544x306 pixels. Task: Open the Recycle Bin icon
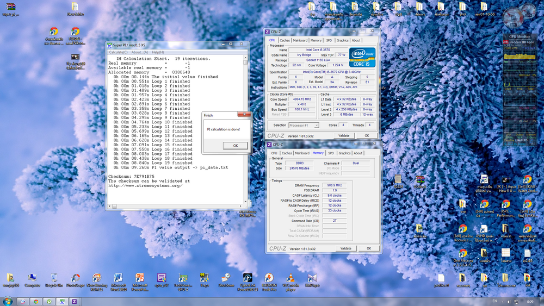point(54,278)
